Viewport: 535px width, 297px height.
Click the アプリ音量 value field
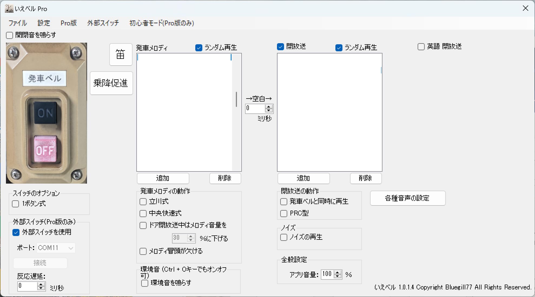tap(327, 274)
